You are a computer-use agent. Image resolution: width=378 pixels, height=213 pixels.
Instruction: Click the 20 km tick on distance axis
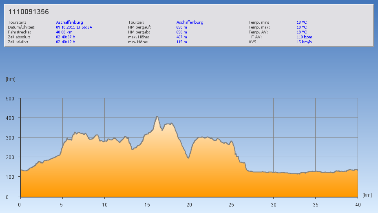click(x=189, y=204)
